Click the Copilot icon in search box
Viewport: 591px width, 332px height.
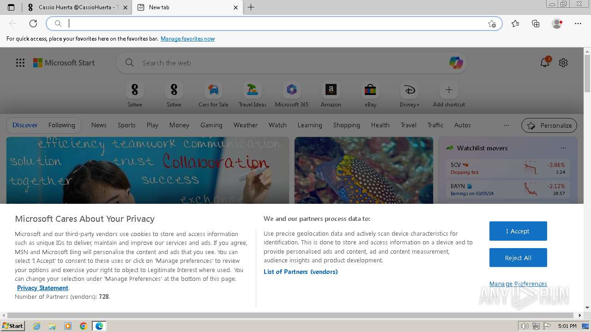pyautogui.click(x=456, y=63)
